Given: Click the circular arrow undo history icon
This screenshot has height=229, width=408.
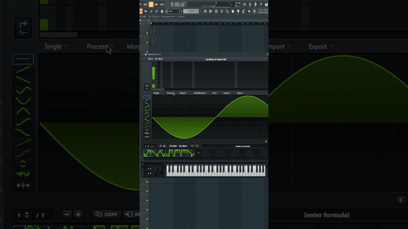Looking at the screenshot, I should tap(244, 4).
